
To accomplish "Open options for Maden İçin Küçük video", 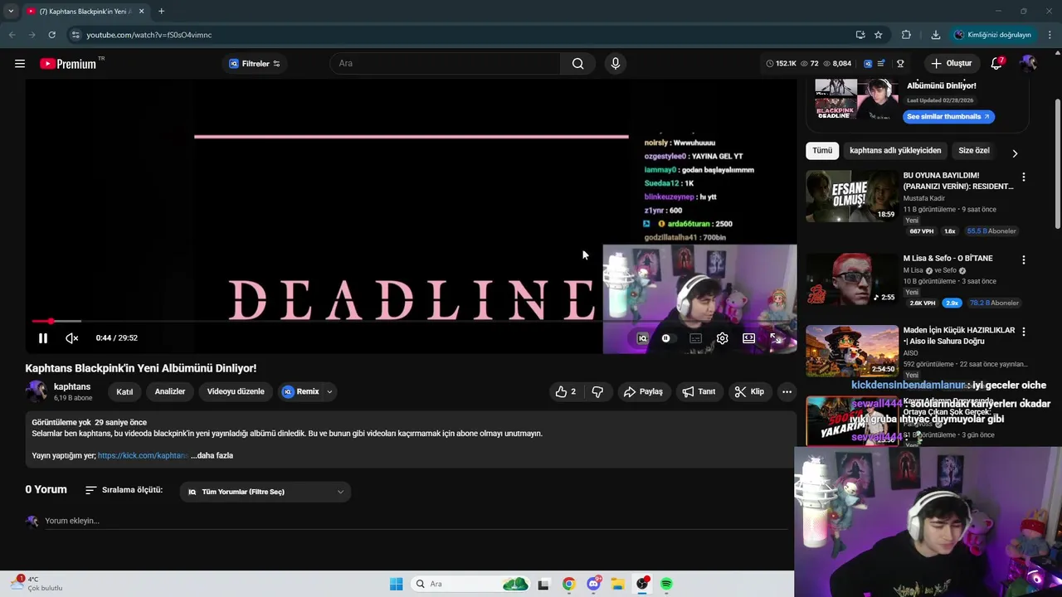I will point(1024,332).
